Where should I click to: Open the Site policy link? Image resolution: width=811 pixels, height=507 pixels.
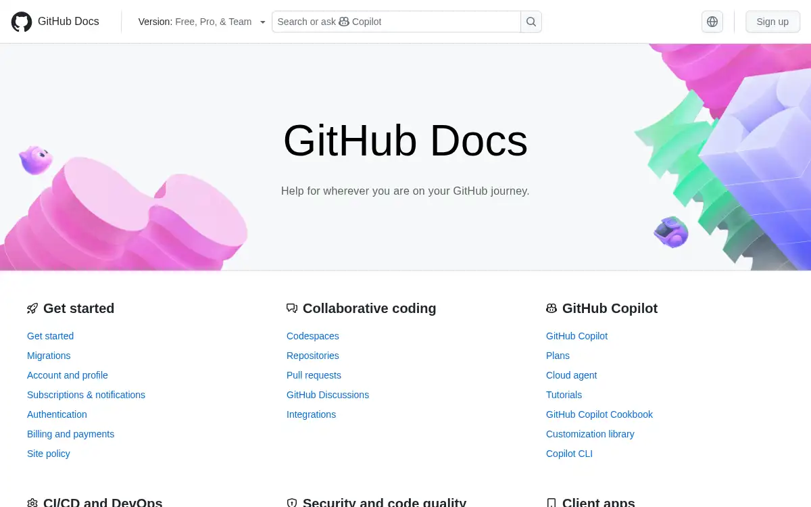[49, 454]
